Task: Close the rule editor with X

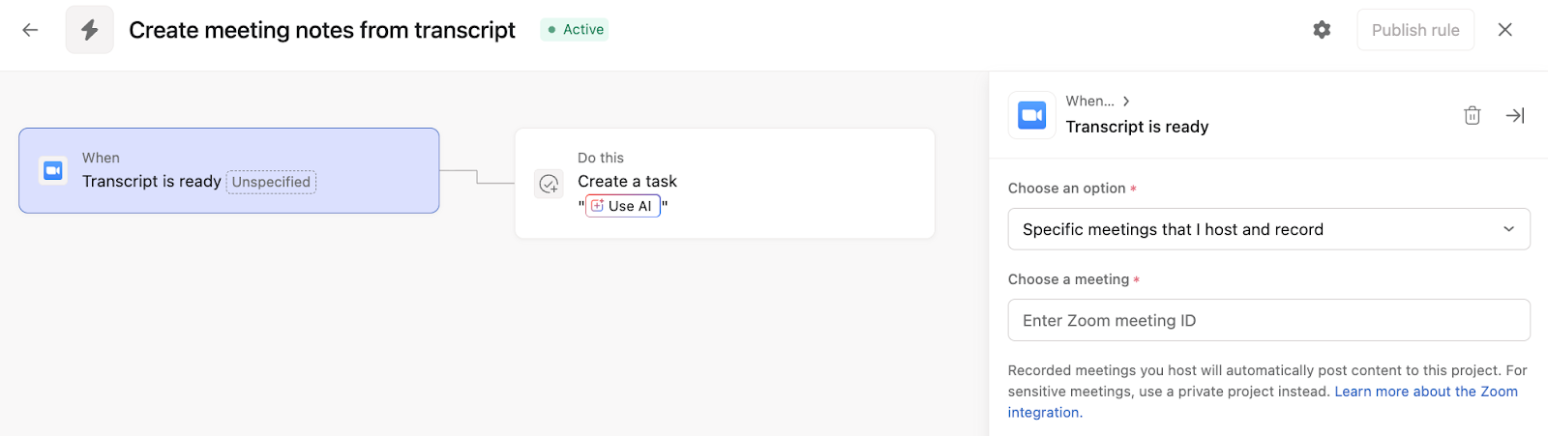Action: 1504,30
